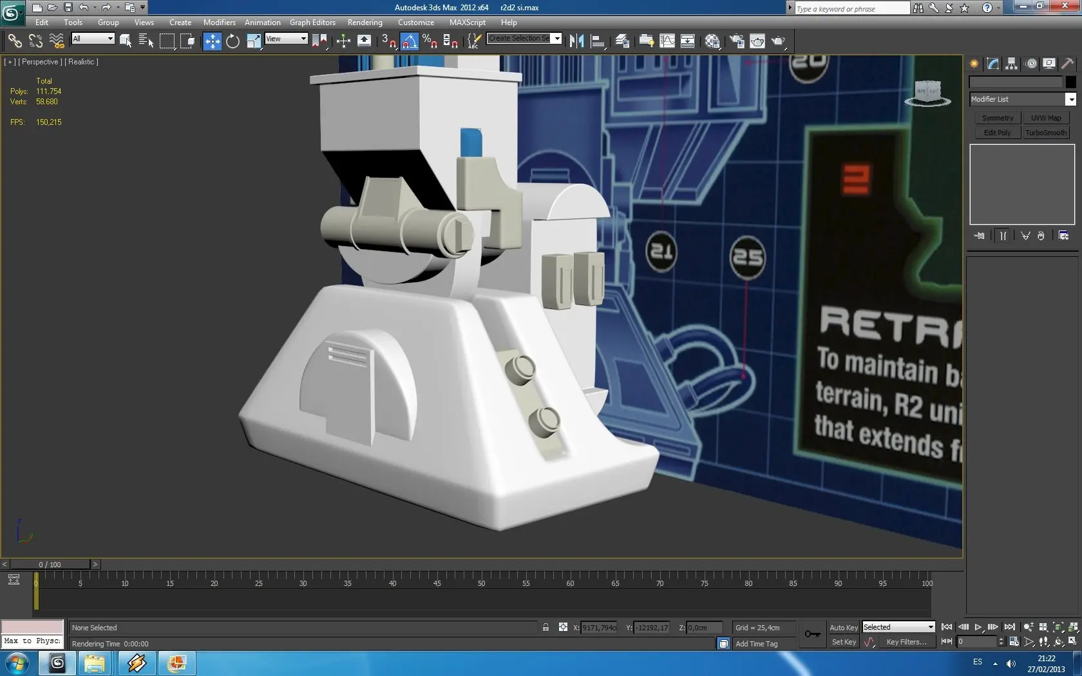This screenshot has height=676, width=1082.
Task: Expand the redo history arrow
Action: [117, 8]
